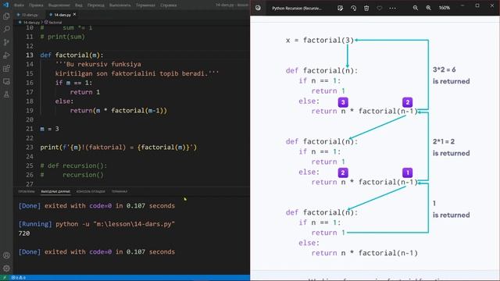Click 'return 1' on line 17
Viewport: 500px width, 281px height.
(x=85, y=92)
